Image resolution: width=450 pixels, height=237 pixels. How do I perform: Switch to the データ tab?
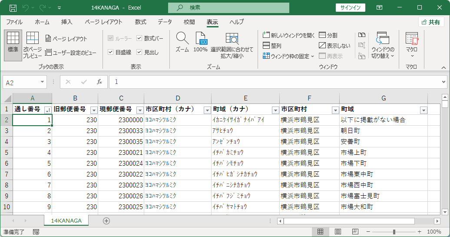pyautogui.click(x=165, y=22)
